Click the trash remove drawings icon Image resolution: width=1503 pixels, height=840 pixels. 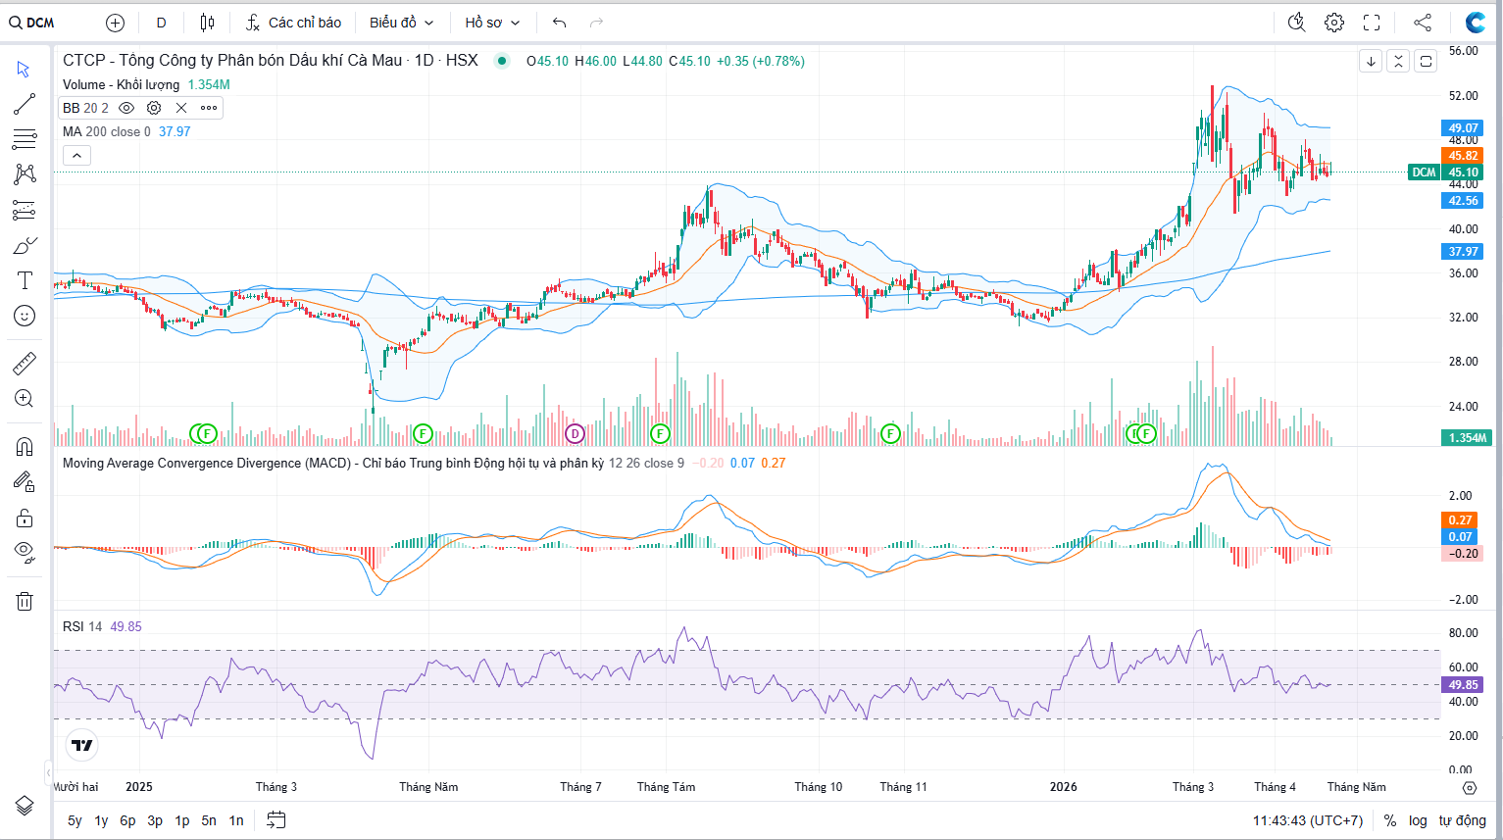tap(25, 601)
